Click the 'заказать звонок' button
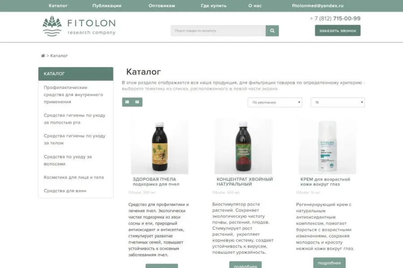Viewport: 403px width, 268px height. coord(338,30)
